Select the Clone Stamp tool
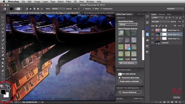Viewport: 185px width, 104px height. click(3, 48)
